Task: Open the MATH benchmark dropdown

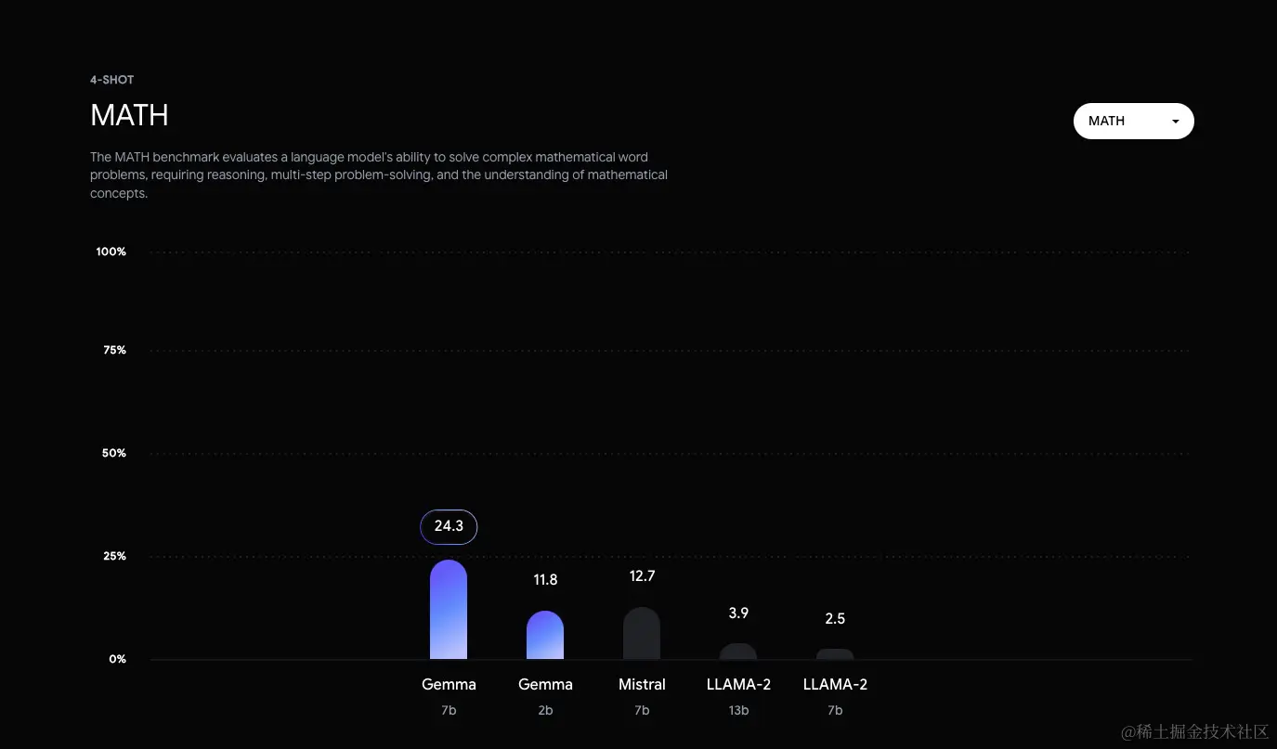Action: coord(1132,121)
